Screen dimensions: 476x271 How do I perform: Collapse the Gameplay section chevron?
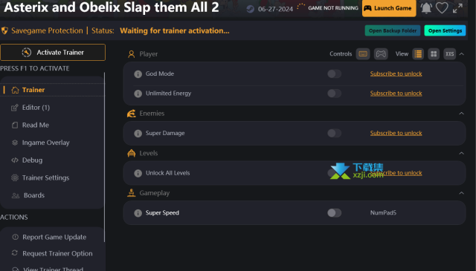(x=461, y=193)
